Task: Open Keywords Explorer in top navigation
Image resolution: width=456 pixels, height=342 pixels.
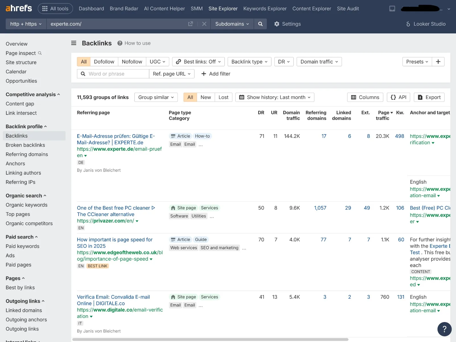Action: [265, 9]
